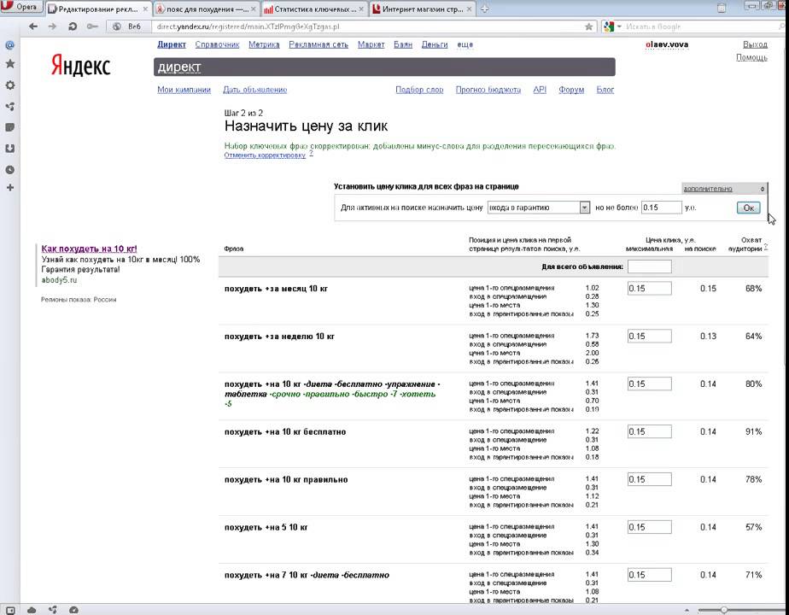789x615 pixels.
Task: Click the Opera Link cloud icon in status bar
Action: (32, 609)
